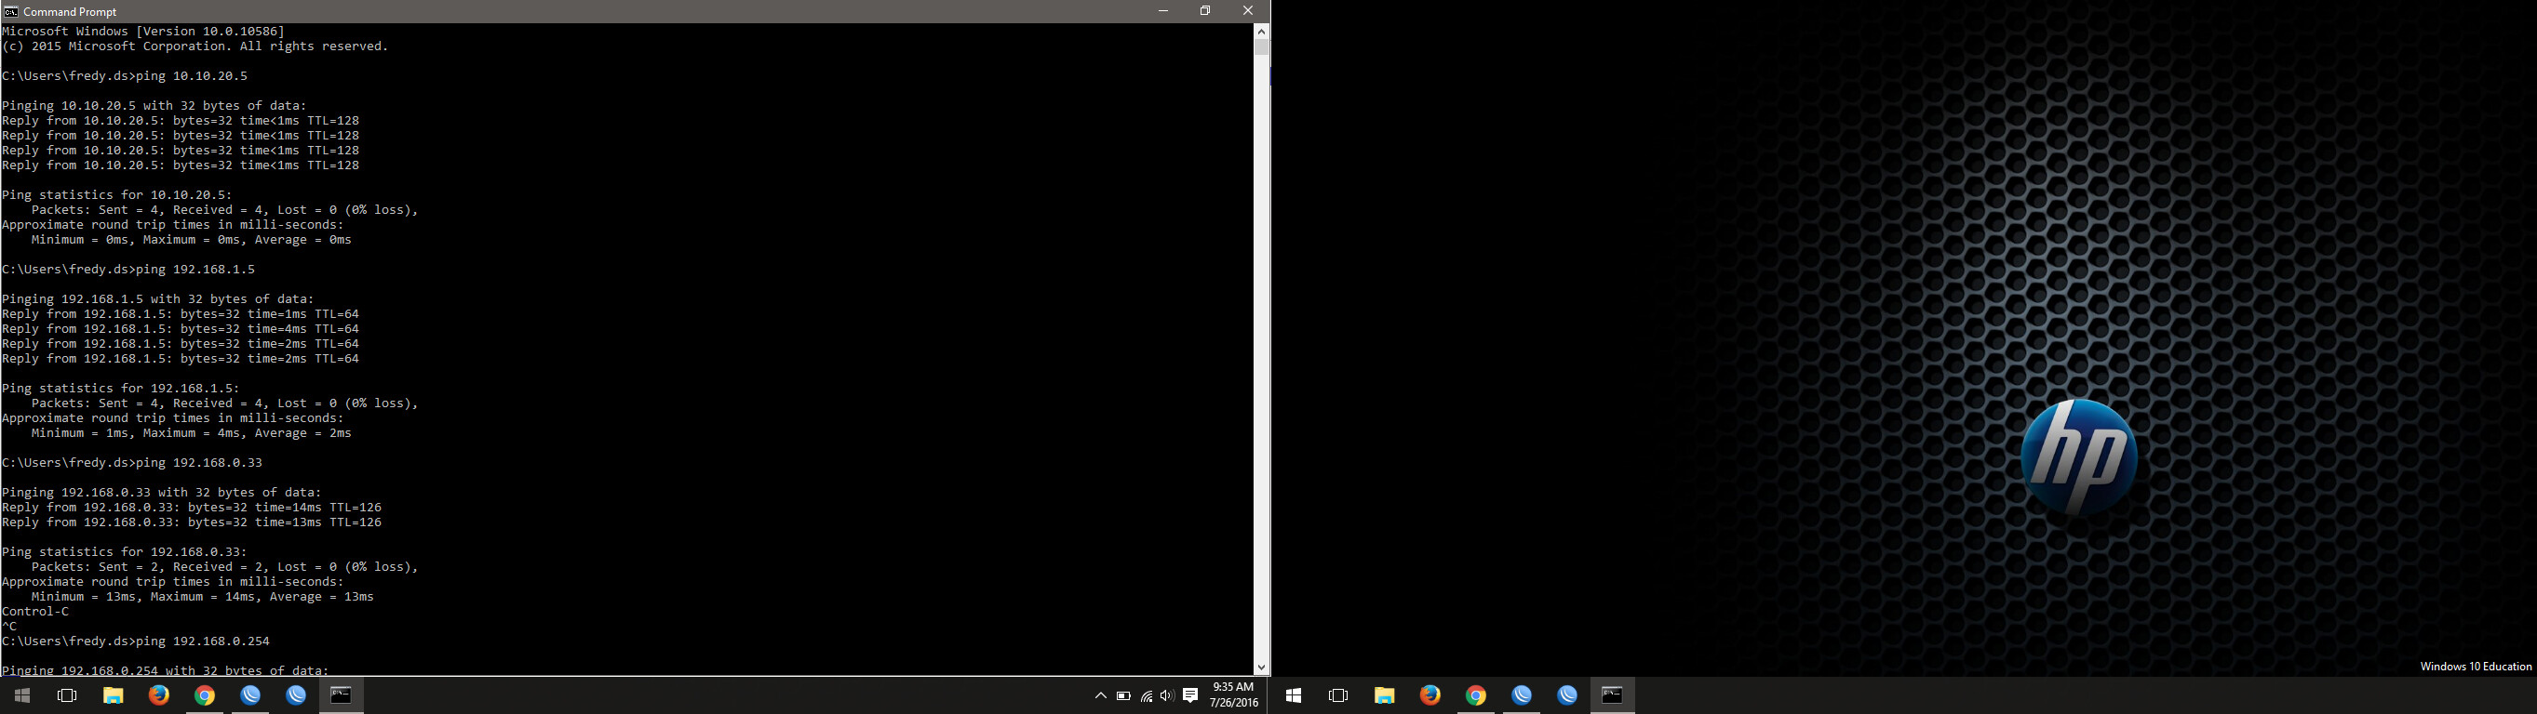Open Task View on the HP wallpaper taskbar

tap(1338, 695)
